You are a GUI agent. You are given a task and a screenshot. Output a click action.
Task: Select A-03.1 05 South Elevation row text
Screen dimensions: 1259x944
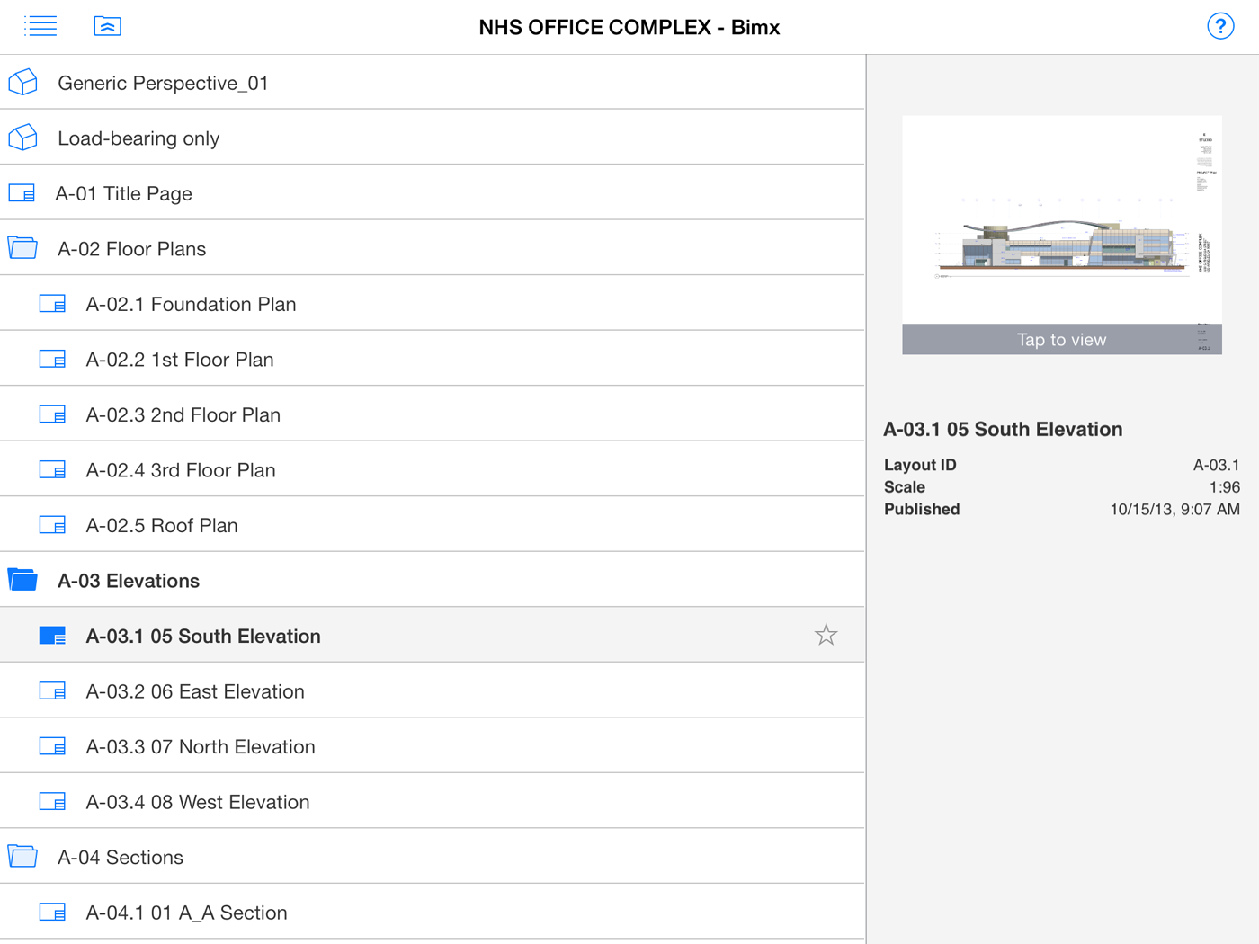pos(203,636)
